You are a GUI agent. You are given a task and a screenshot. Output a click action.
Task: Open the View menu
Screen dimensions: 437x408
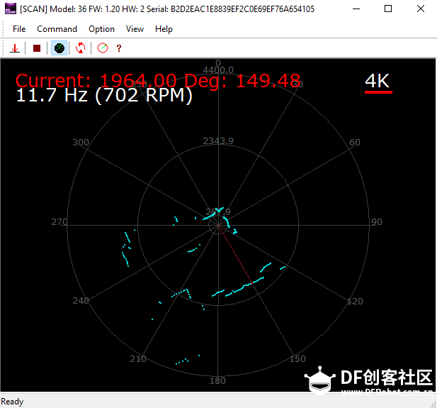coord(135,29)
